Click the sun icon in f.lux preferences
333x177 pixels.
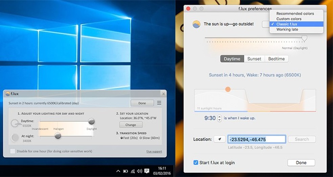tap(196, 24)
